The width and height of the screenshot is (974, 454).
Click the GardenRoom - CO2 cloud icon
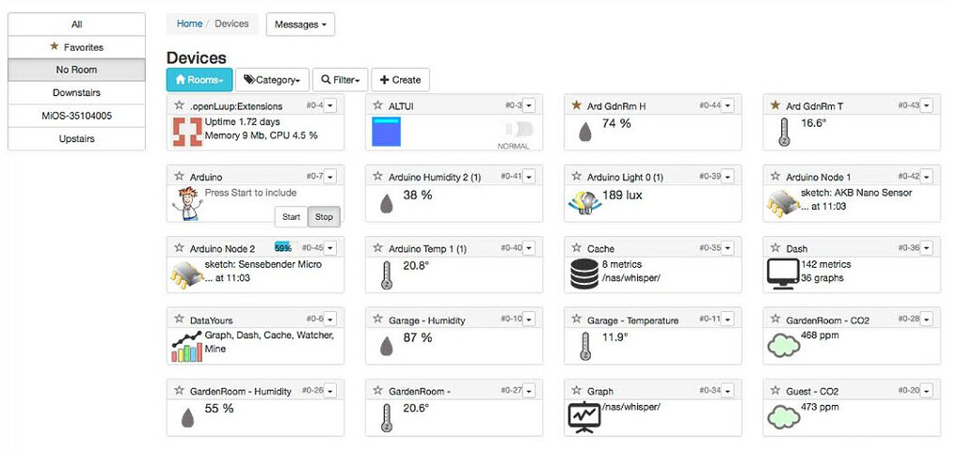tap(783, 345)
